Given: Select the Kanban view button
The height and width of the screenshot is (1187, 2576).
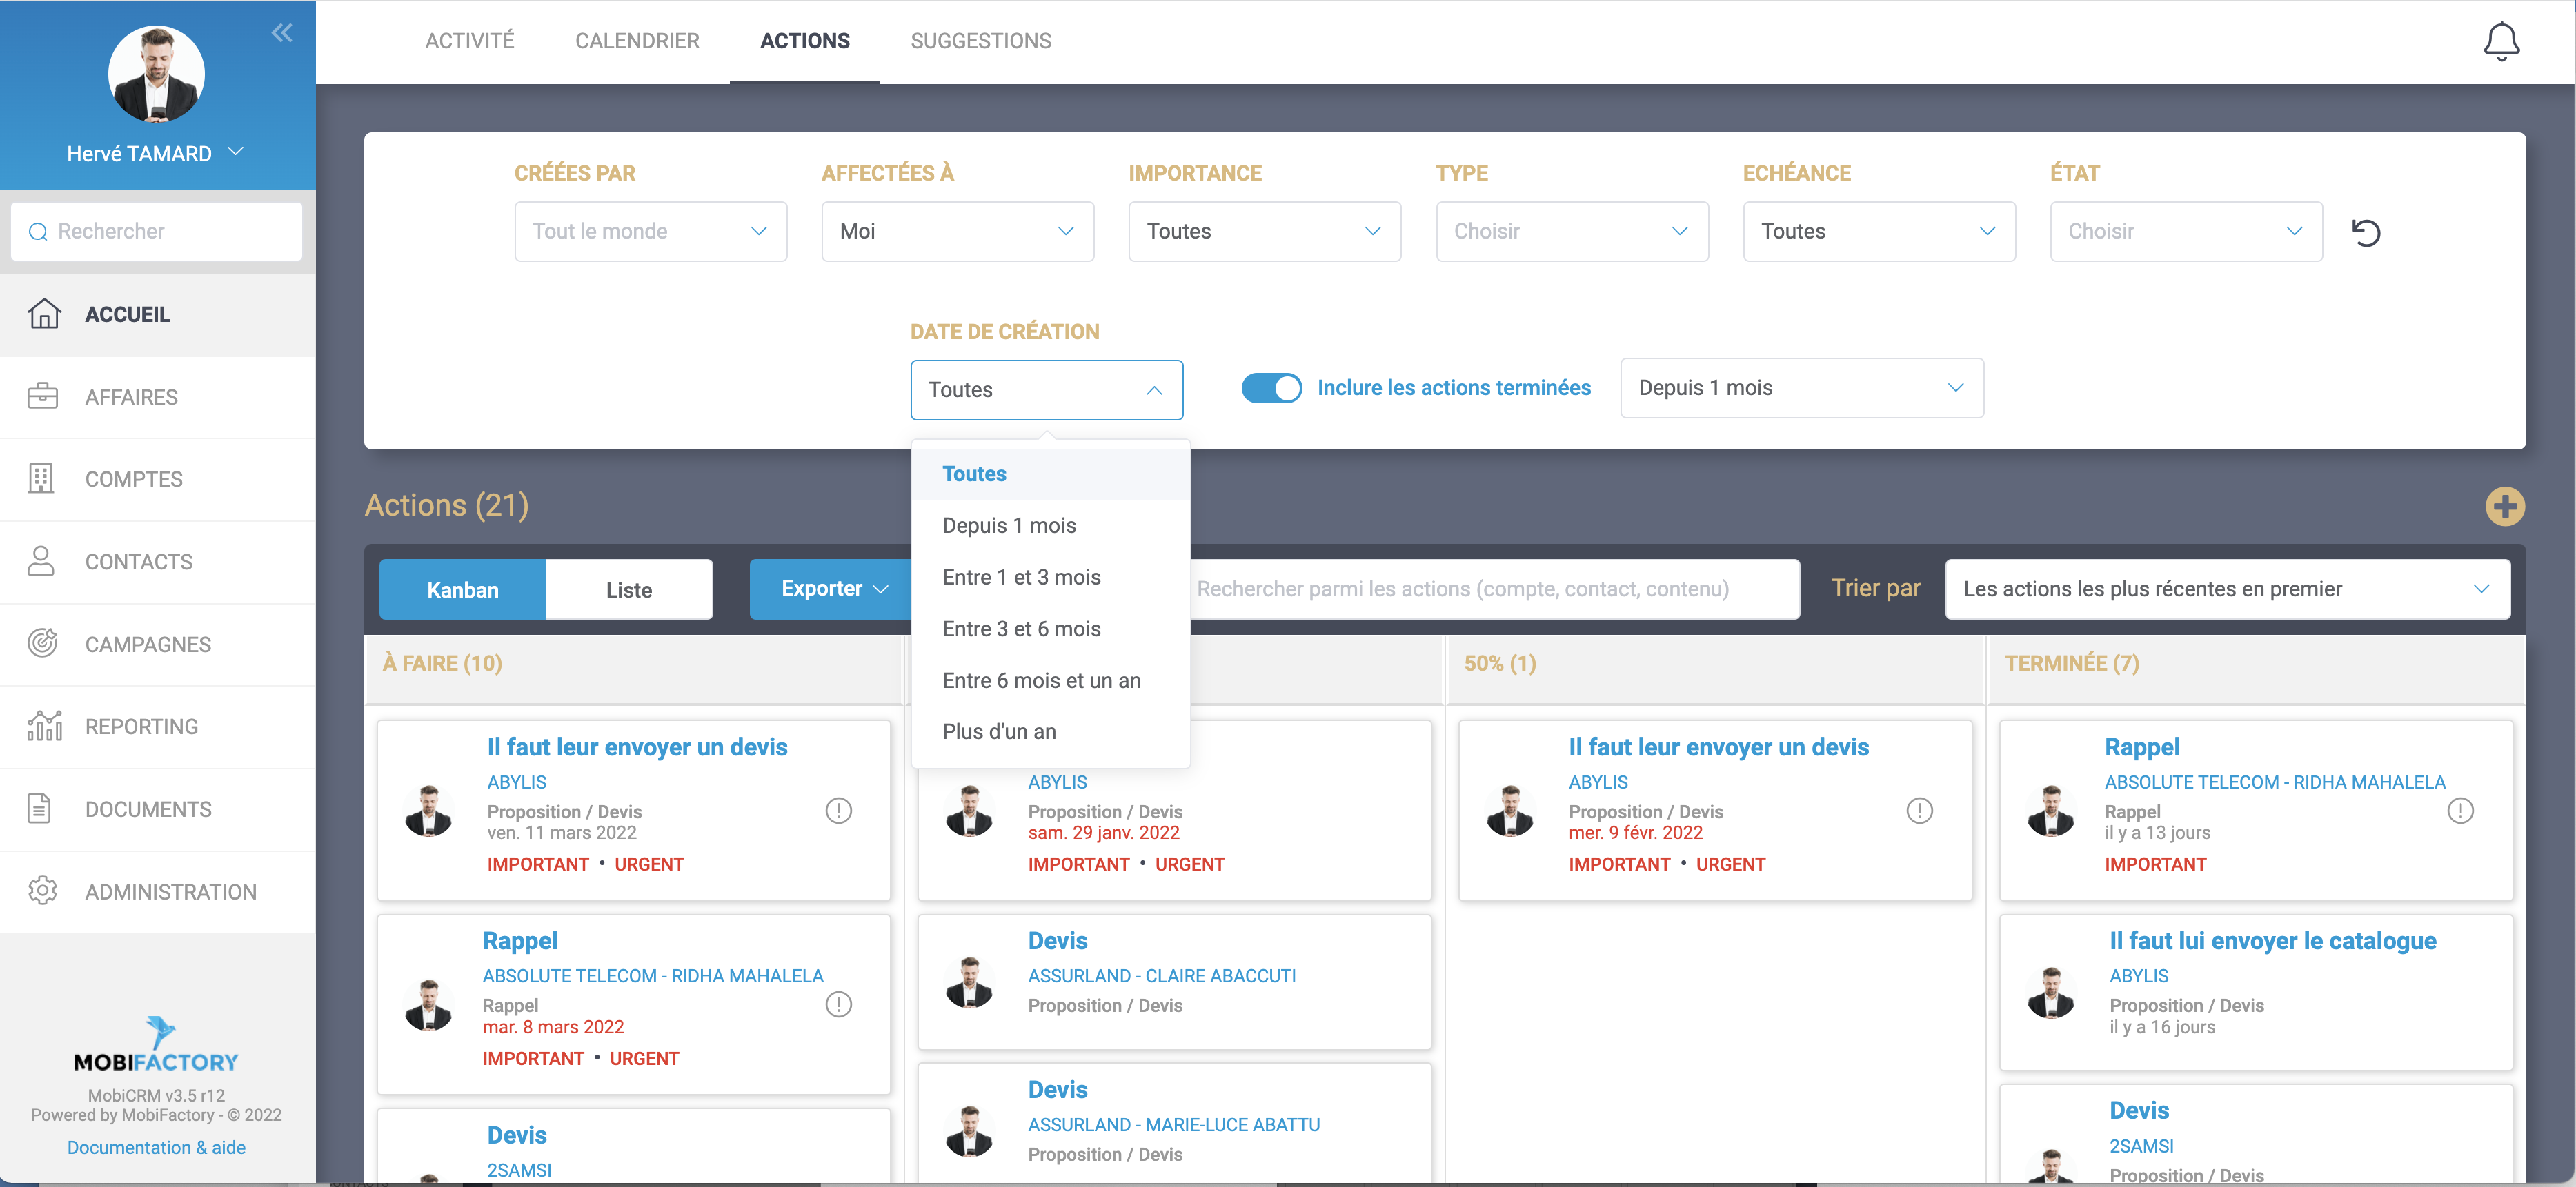Looking at the screenshot, I should tap(462, 589).
